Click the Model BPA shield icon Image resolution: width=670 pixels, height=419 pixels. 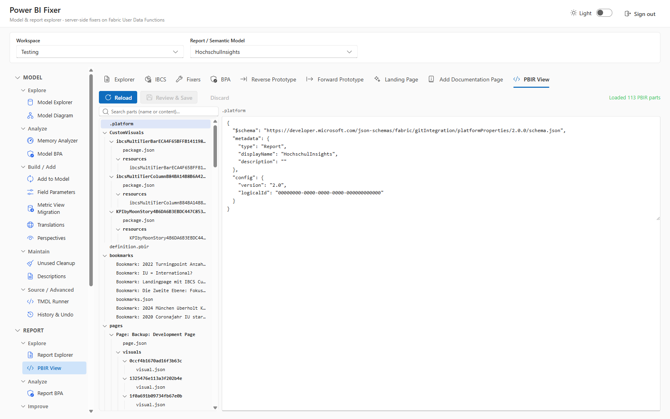coord(30,154)
